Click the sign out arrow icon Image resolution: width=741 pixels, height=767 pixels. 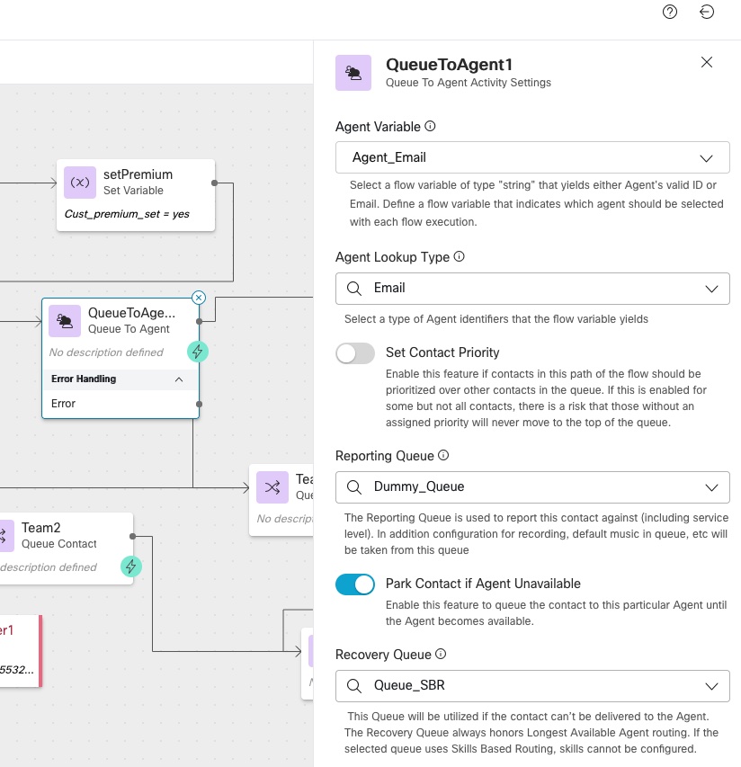pyautogui.click(x=707, y=12)
